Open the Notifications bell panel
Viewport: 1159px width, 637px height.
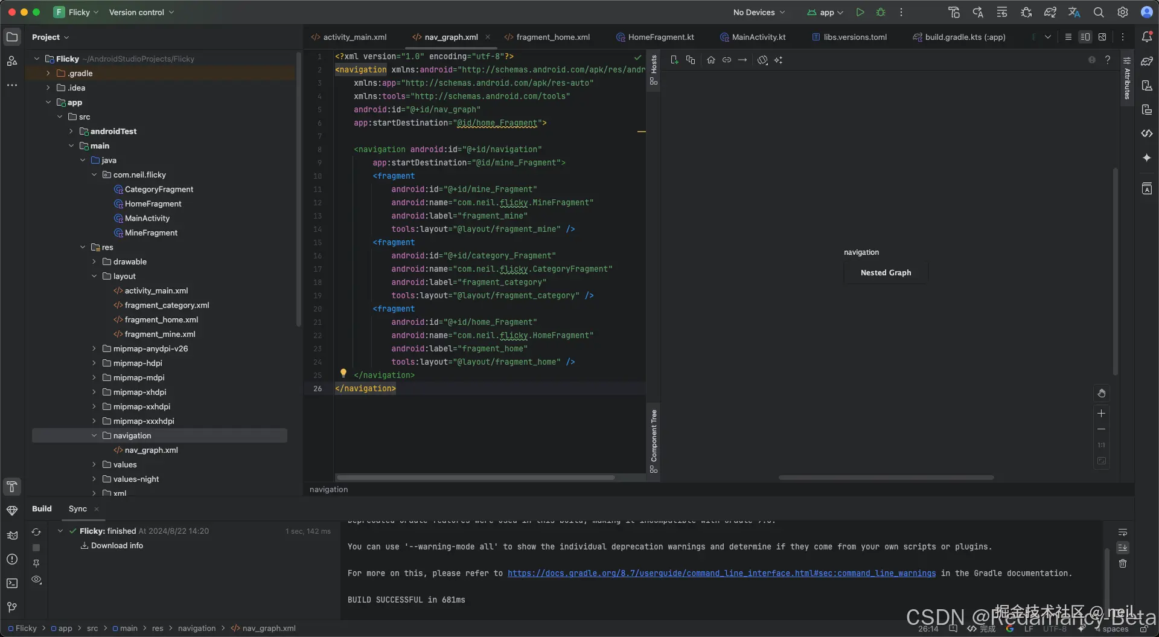tap(1147, 37)
